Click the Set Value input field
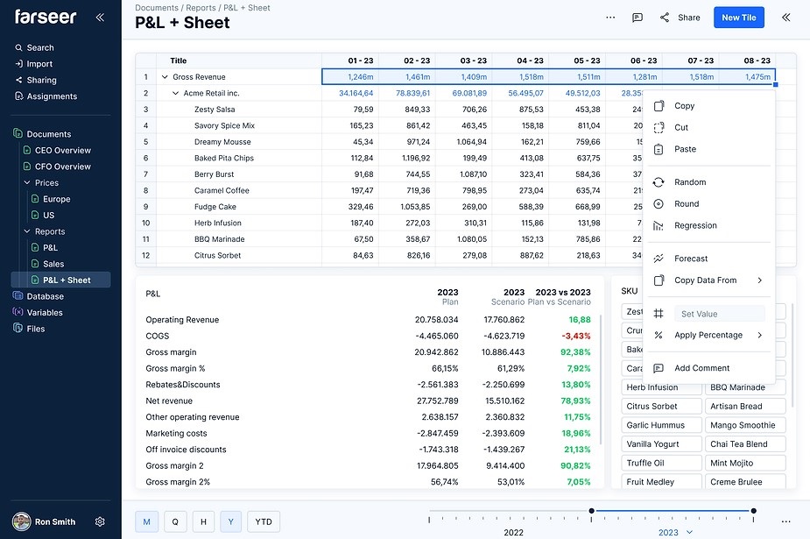Viewport: 810px width, 539px height. pyautogui.click(x=720, y=314)
